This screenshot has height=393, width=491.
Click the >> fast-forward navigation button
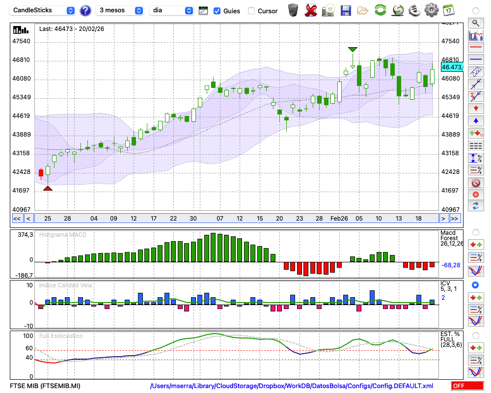[x=455, y=218]
